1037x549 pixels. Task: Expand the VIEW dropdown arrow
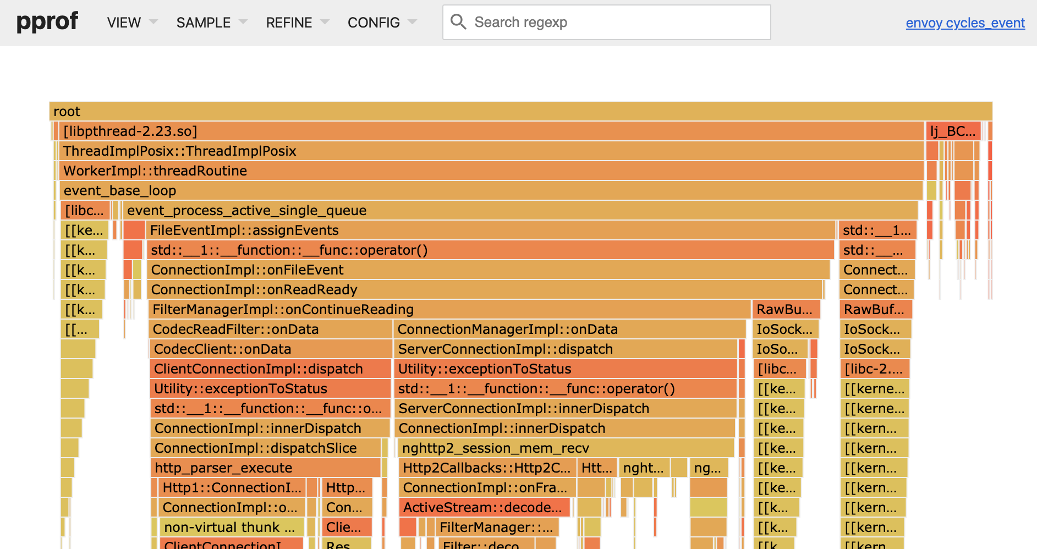pos(153,22)
